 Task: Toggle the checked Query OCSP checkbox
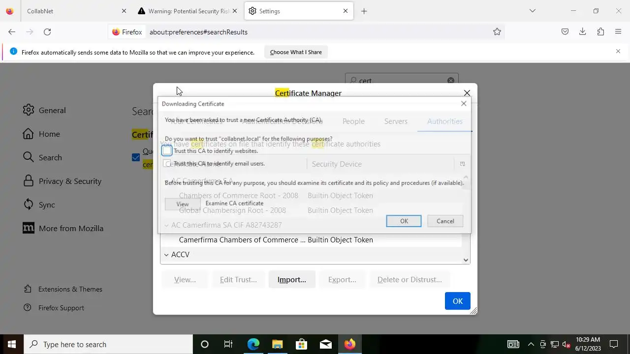[x=136, y=157]
